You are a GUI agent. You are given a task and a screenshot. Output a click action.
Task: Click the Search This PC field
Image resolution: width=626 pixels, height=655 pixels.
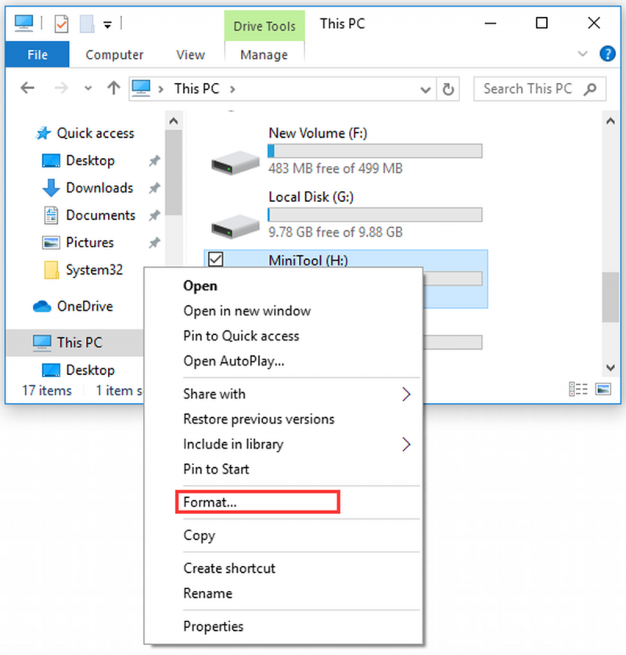[x=539, y=89]
